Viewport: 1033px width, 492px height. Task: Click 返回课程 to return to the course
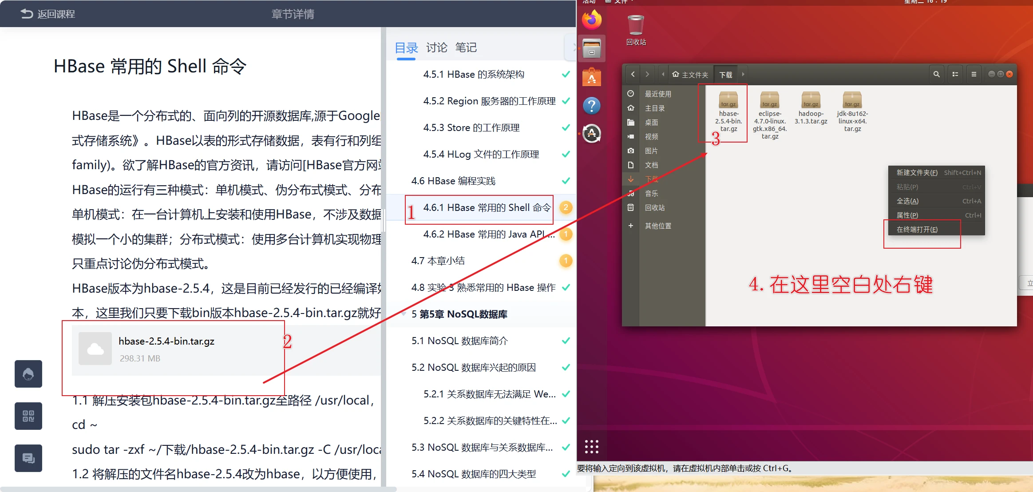tap(48, 14)
